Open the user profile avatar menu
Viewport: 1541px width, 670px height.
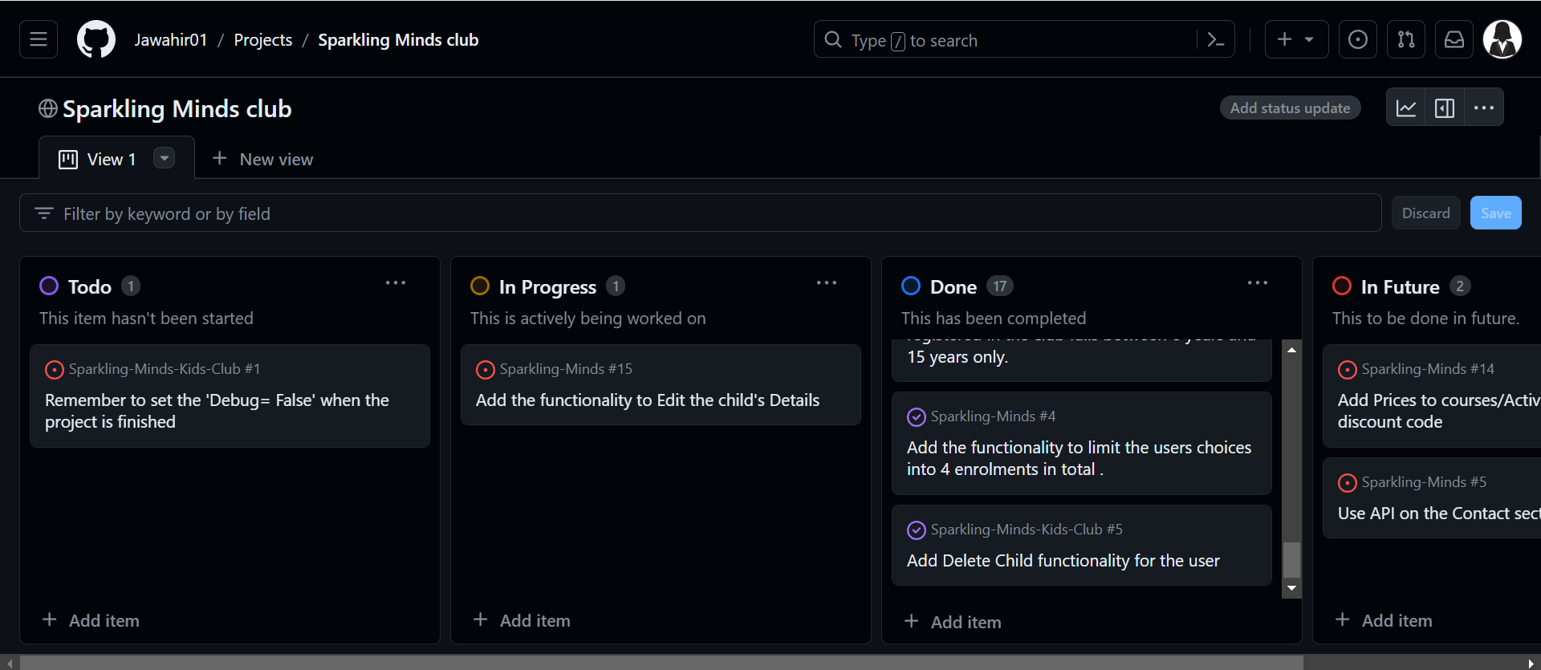[x=1502, y=39]
